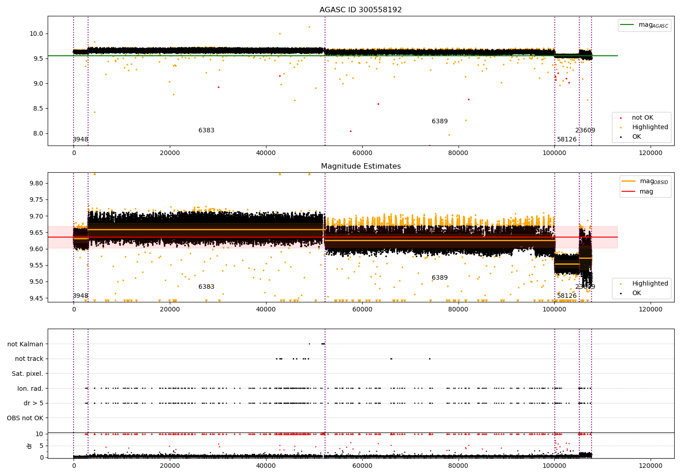Image resolution: width=681 pixels, height=476 pixels.
Task: Click the '9.80' y-axis tick label
Action: (x=36, y=184)
